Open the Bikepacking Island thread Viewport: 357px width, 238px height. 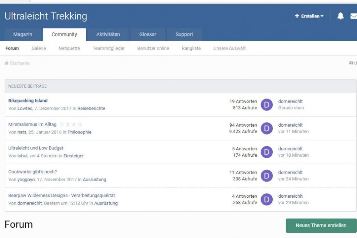pos(28,101)
